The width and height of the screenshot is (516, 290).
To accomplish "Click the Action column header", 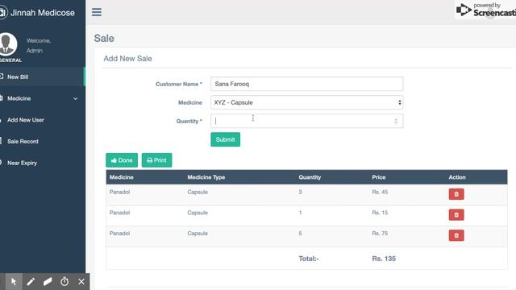I will click(457, 177).
